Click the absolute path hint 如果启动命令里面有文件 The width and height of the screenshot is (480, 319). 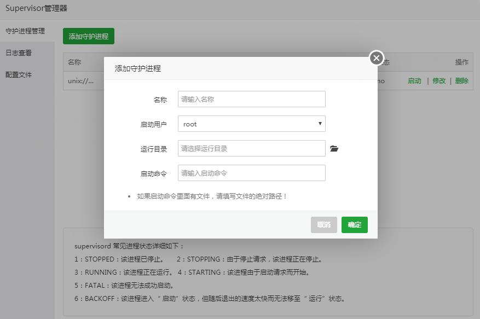(x=211, y=196)
